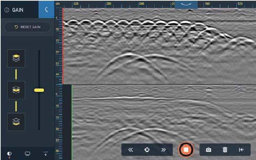Jump backward with the double left arrows
The width and height of the screenshot is (256, 160).
click(131, 150)
